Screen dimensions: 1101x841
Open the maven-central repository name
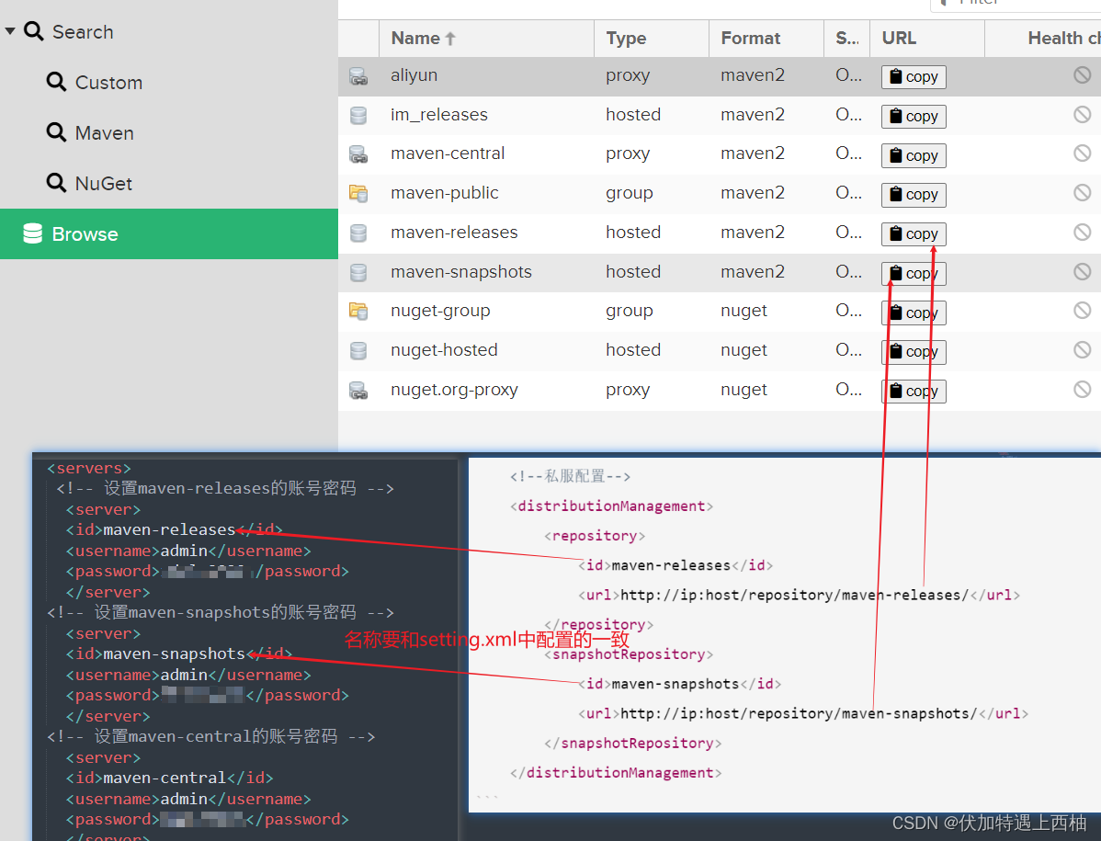448,153
